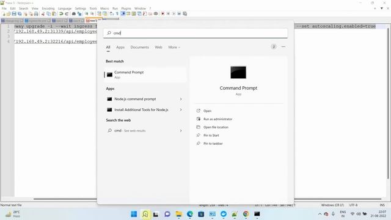Switch to the 'new 5' document tab
This screenshot has width=391, height=220.
coord(93,20)
